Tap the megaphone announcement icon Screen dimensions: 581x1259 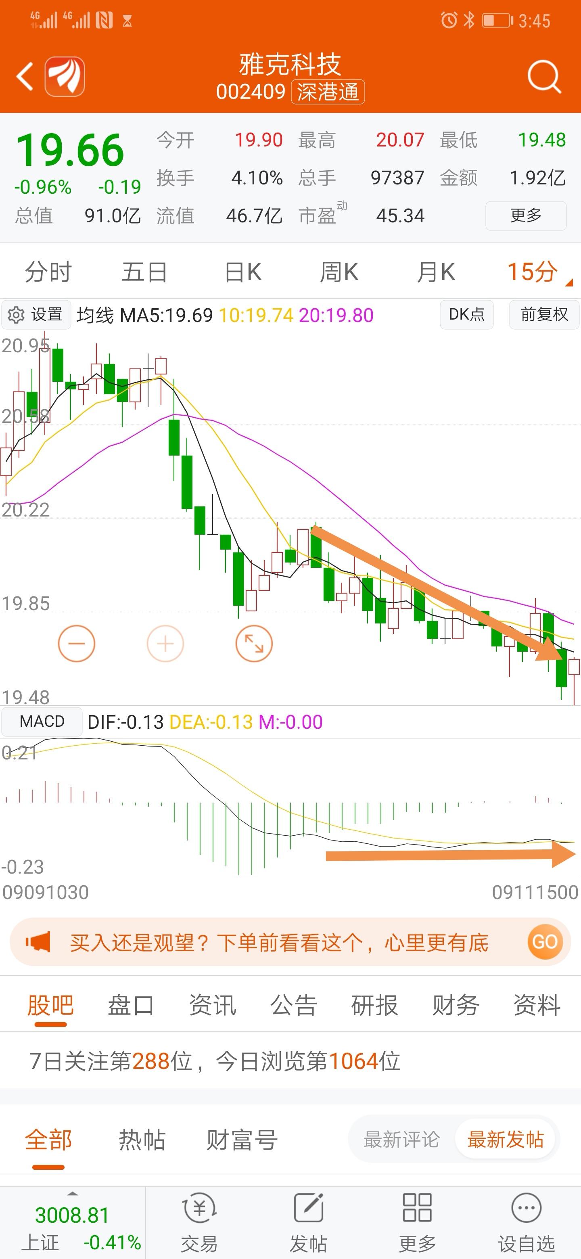point(38,942)
